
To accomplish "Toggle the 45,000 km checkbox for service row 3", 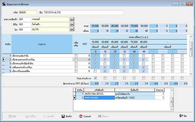I will tap(114, 63).
